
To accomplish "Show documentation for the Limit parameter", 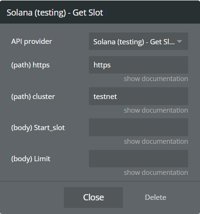I will 156,173.
